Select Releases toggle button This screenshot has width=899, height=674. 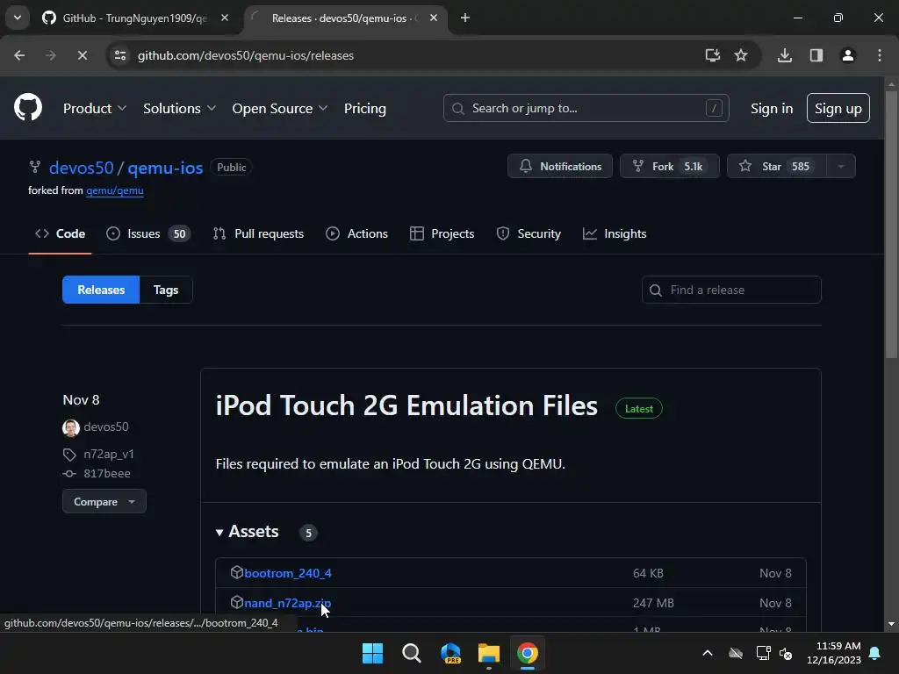101,290
